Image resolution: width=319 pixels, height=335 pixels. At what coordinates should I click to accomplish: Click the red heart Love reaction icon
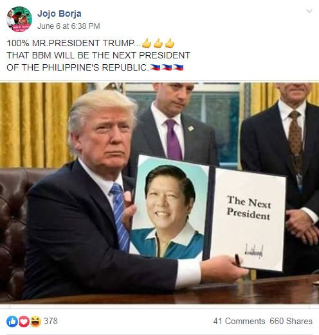tap(24, 322)
